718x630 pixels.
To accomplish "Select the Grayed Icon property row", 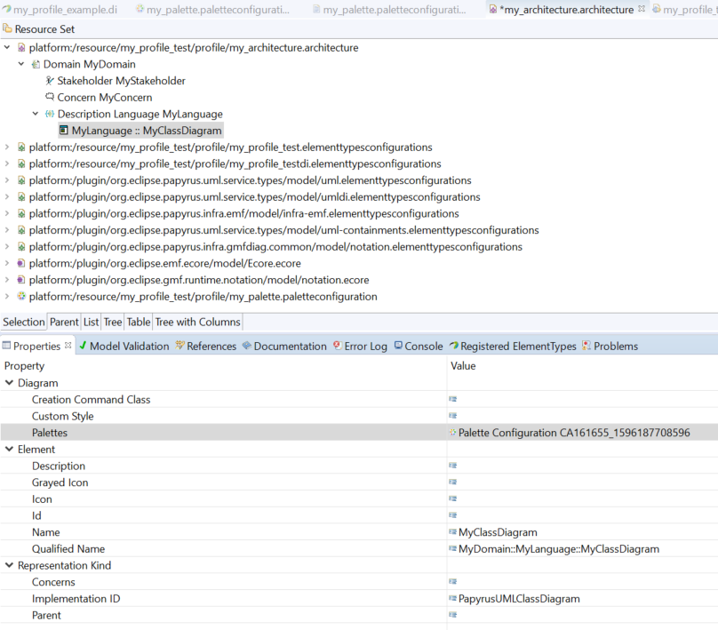I will 359,482.
